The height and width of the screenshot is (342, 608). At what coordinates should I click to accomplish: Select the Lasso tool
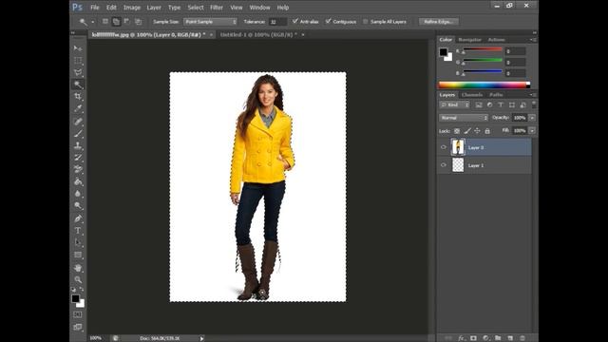[x=78, y=72]
